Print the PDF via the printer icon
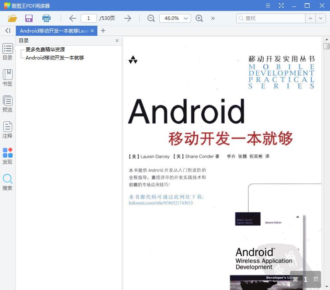The image size is (330, 290). point(46,18)
